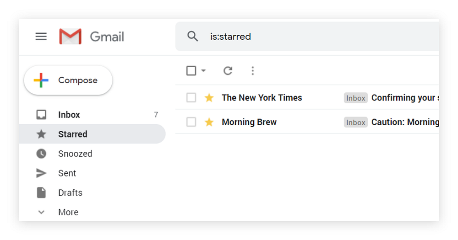Click the Sent paper plane icon

(41, 173)
